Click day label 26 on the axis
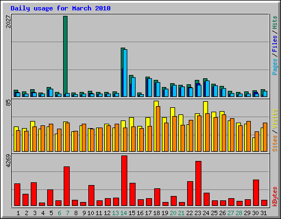 point(222,213)
